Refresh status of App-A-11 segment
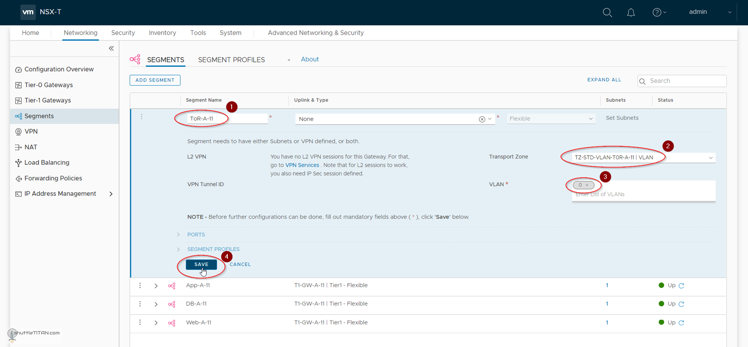 [x=681, y=286]
